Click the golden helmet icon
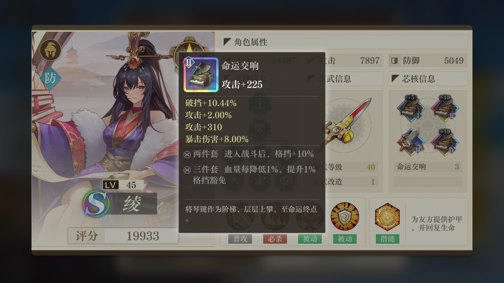The width and height of the screenshot is (504, 283). pos(50,50)
